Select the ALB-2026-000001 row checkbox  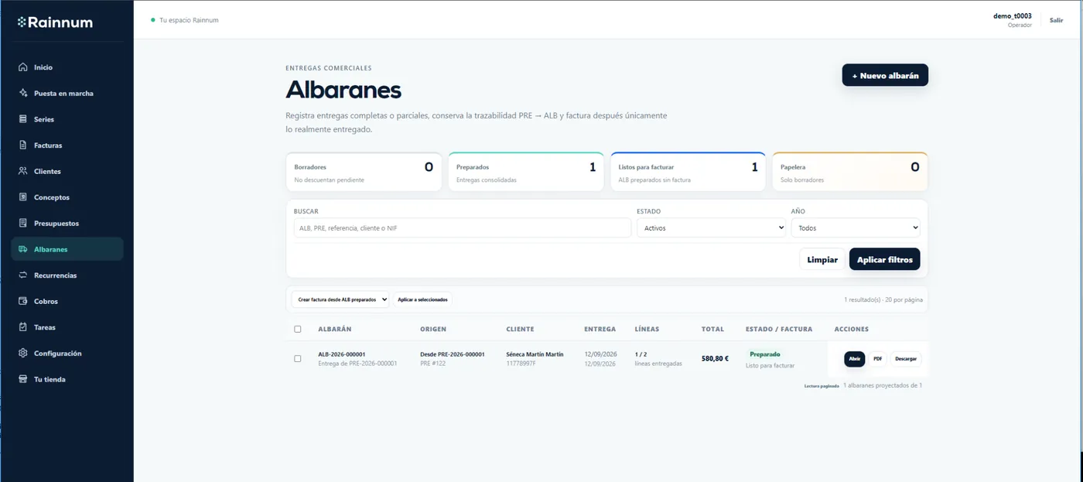[x=298, y=358]
